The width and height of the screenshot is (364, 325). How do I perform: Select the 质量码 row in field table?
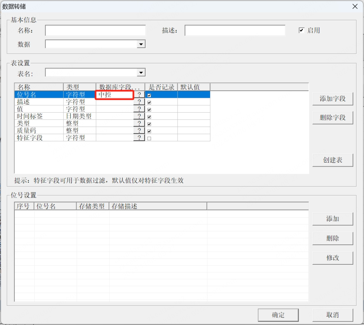point(39,130)
